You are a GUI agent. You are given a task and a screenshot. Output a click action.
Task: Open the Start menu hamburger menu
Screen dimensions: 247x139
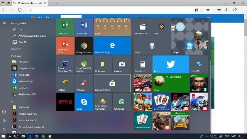coord(4,23)
